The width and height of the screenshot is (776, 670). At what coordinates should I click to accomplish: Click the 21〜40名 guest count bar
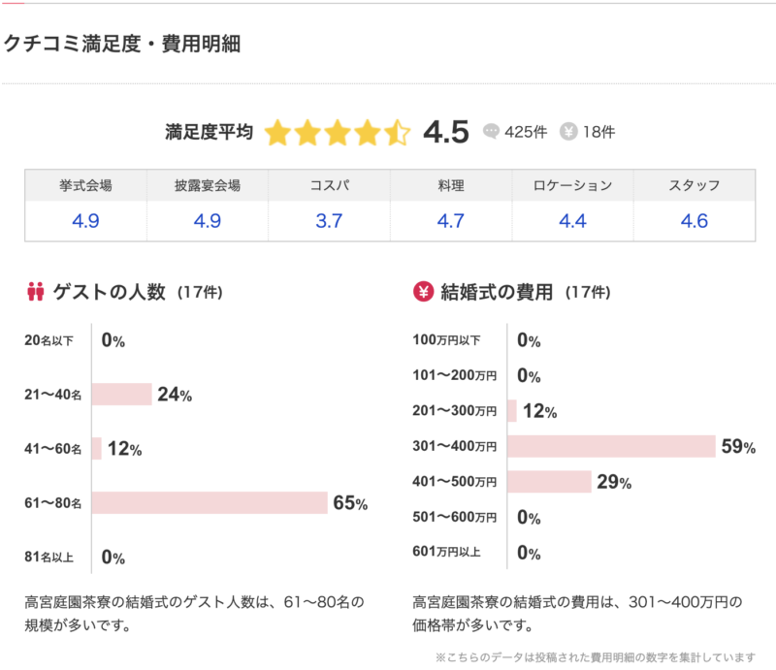point(122,395)
